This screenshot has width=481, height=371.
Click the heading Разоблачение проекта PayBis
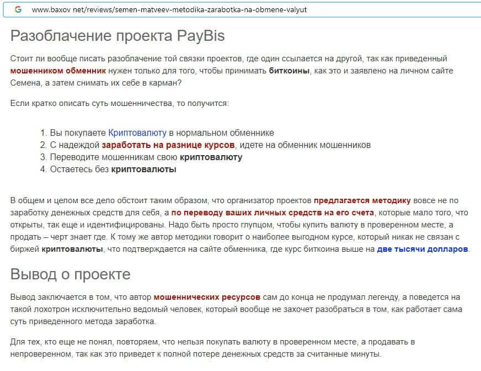pyautogui.click(x=117, y=36)
